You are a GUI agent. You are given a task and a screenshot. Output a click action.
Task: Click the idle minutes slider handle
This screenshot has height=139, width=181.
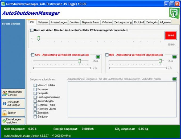pyautogui.click(x=39, y=38)
